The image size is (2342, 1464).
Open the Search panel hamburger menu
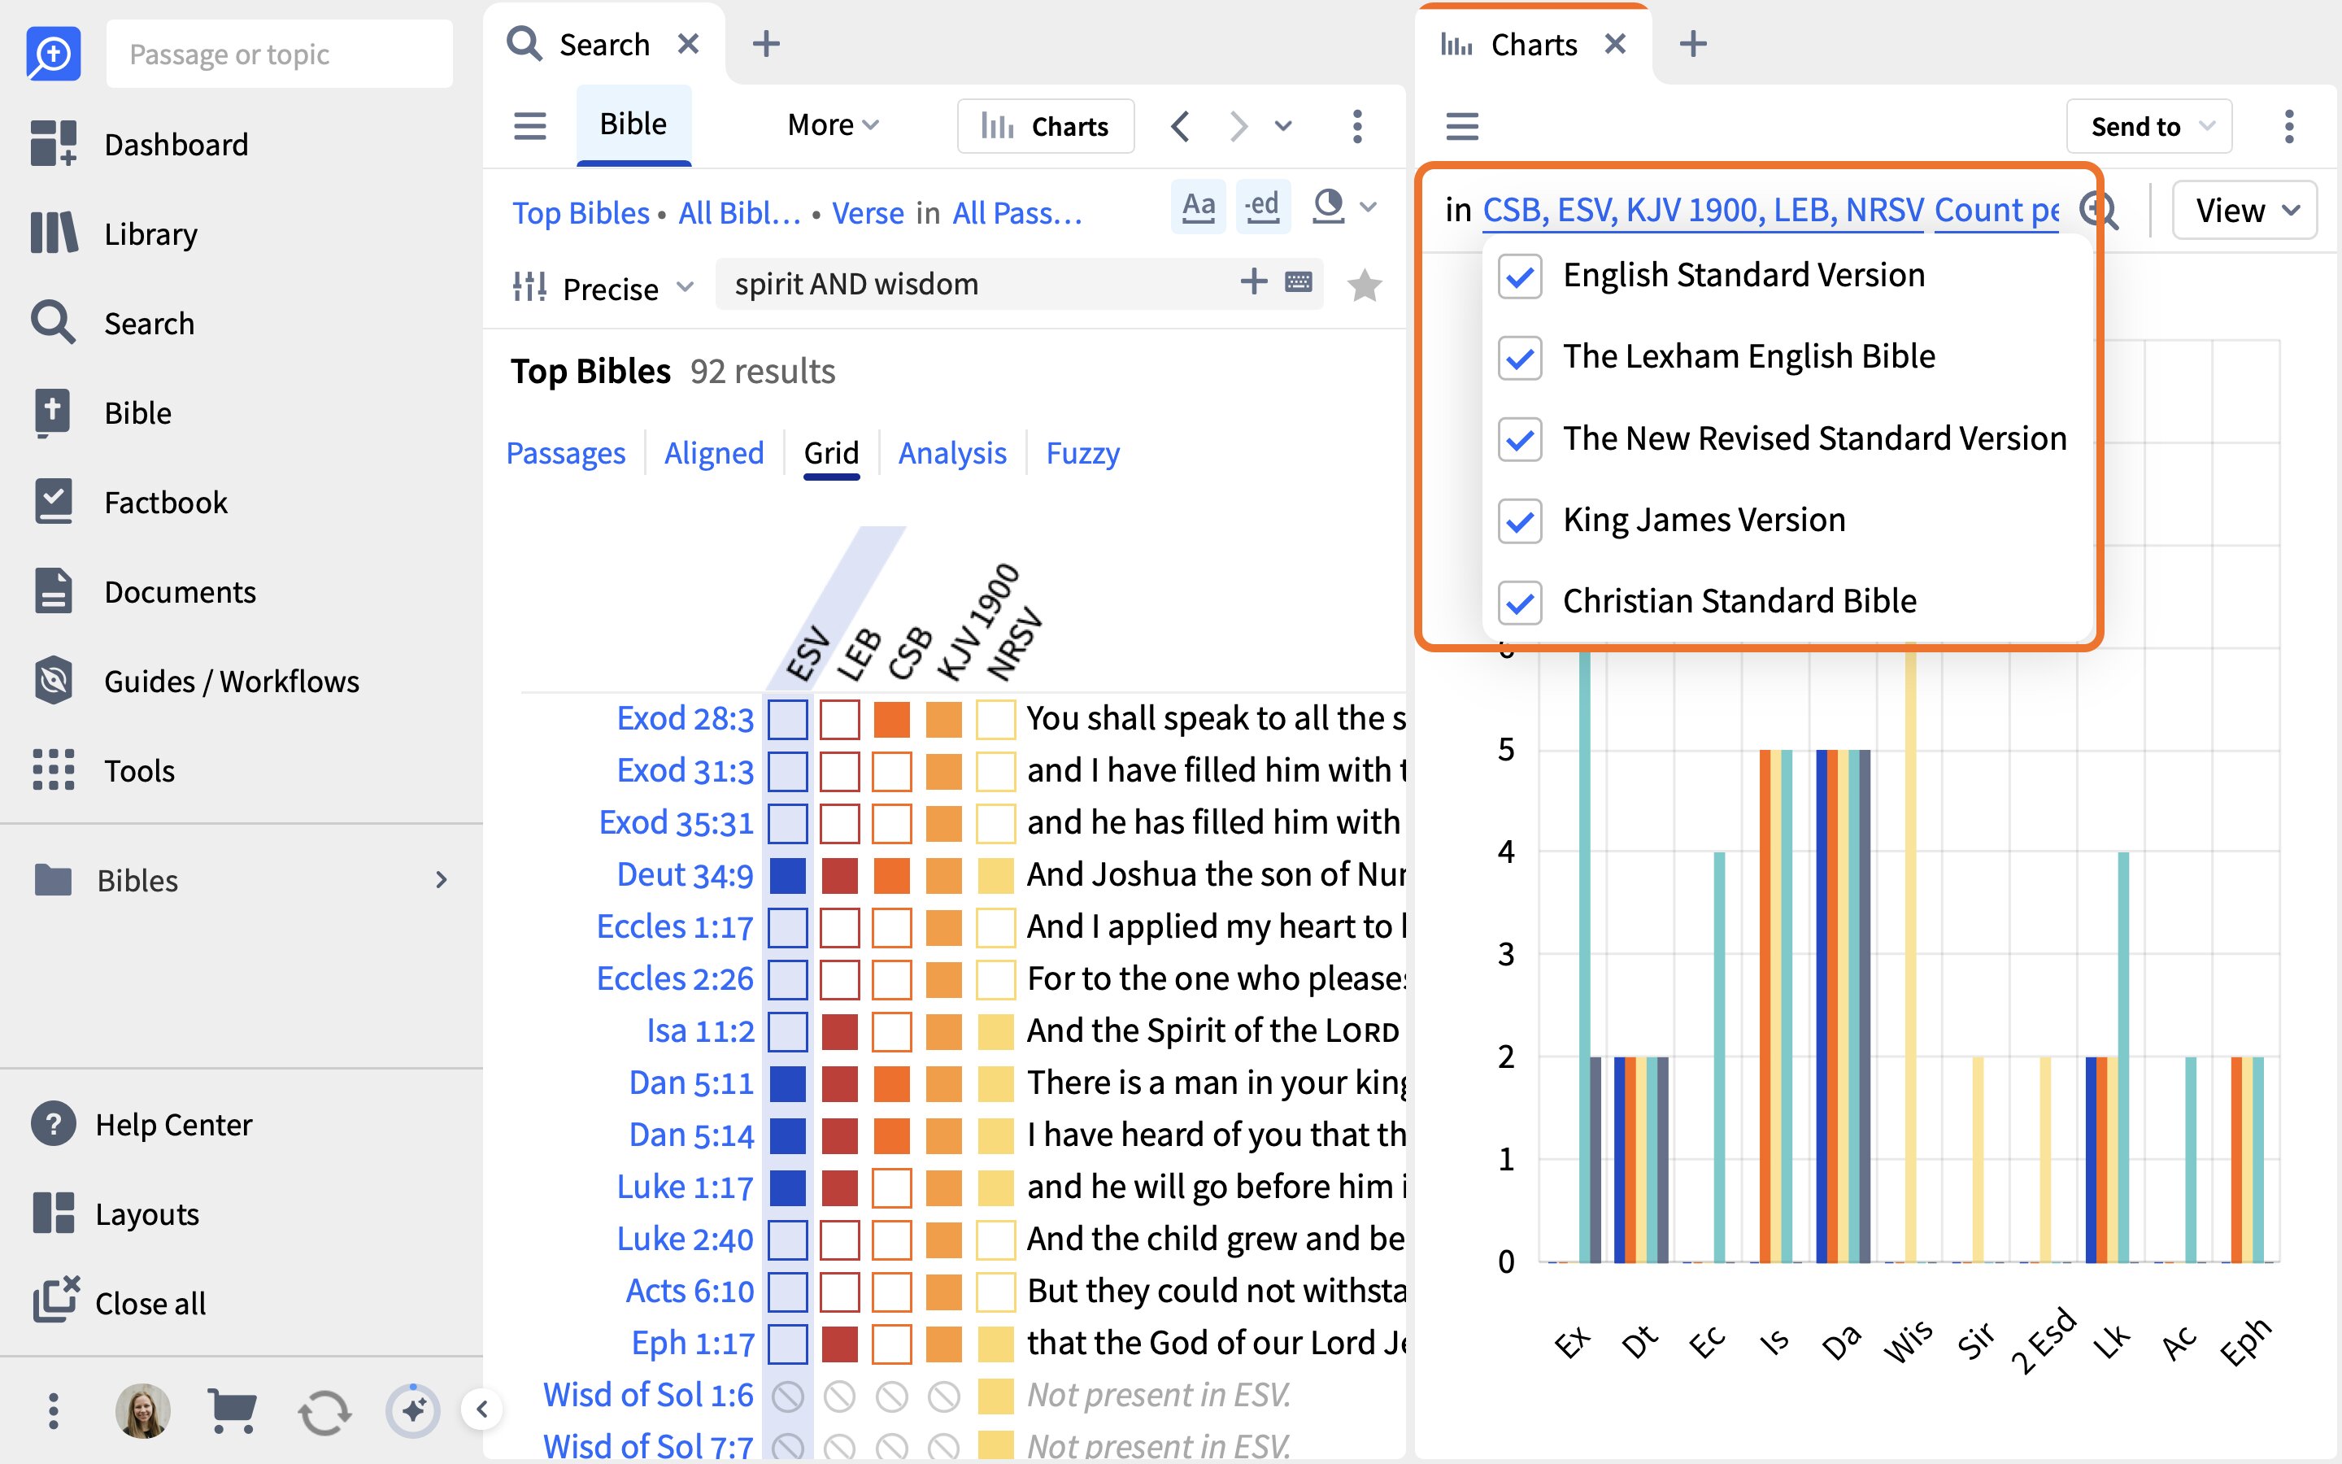[x=529, y=126]
